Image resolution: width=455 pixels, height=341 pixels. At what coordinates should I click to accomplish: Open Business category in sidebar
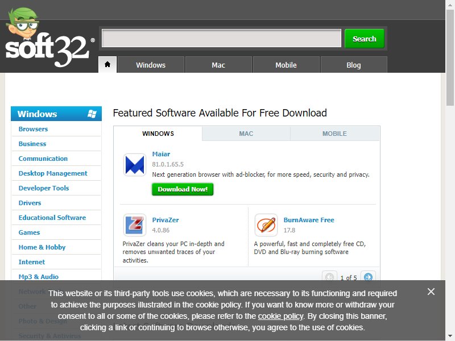pyautogui.click(x=32, y=144)
